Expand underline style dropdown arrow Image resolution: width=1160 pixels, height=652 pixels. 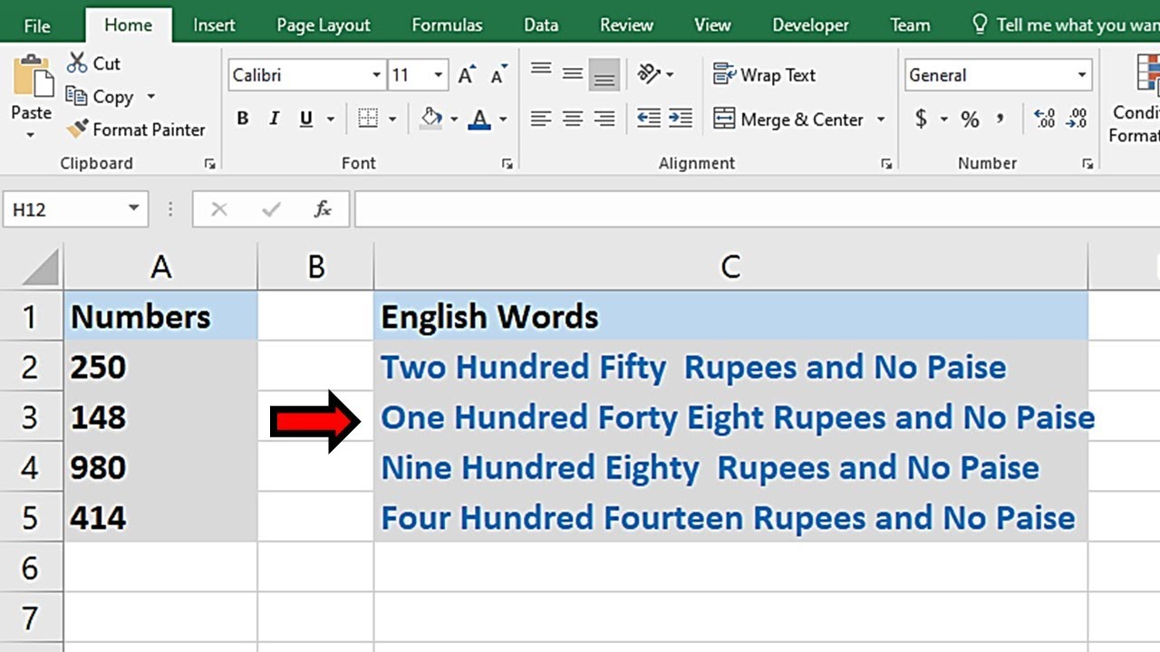click(x=330, y=119)
